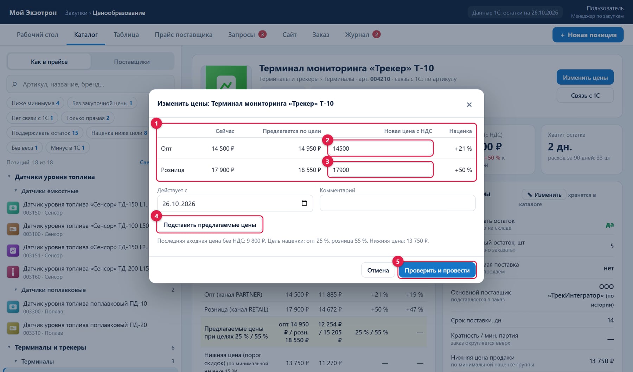
Task: Click the ТД-150 L2 sensor product icon
Action: tap(13, 251)
